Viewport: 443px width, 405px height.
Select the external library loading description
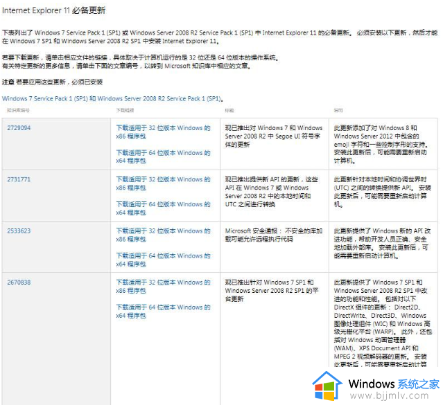coord(382,243)
